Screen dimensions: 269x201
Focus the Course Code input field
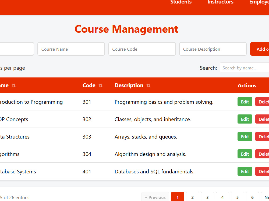pyautogui.click(x=142, y=49)
